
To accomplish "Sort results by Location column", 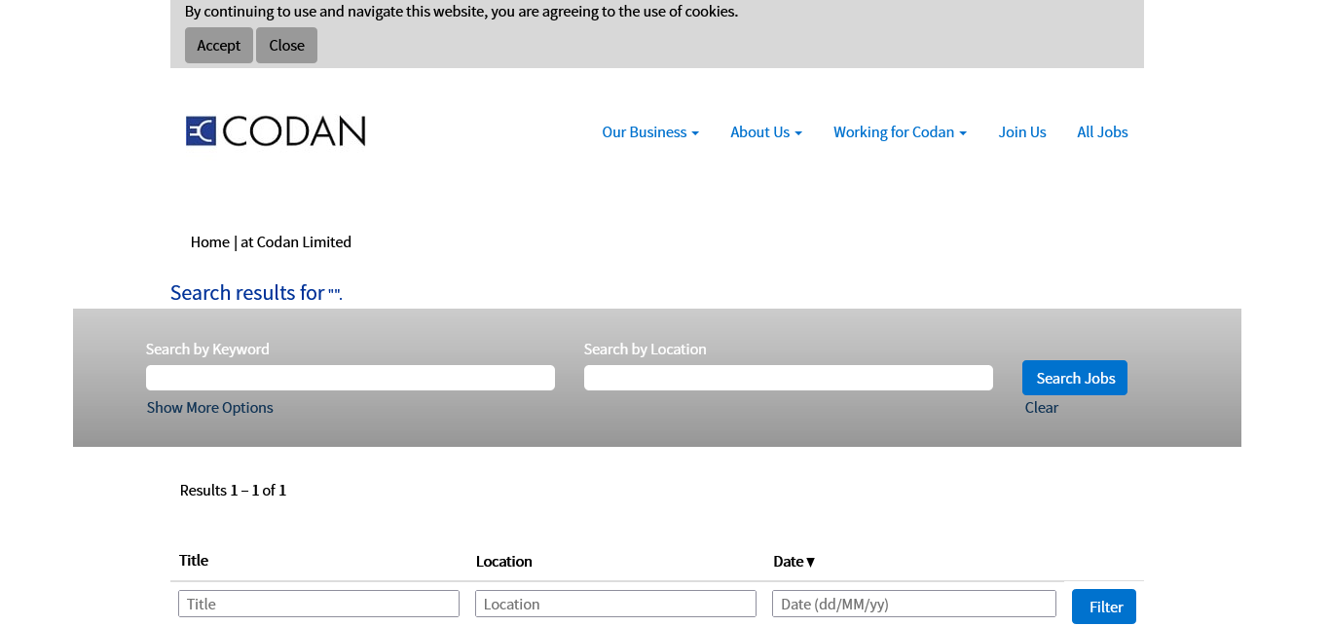I will tap(503, 562).
